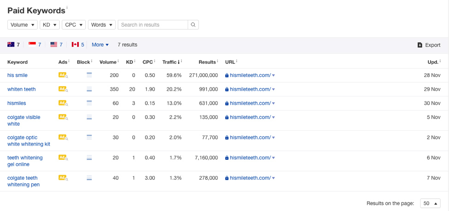Click the Block position icon for 'hismiles'
The width and height of the screenshot is (449, 211).
tap(89, 103)
